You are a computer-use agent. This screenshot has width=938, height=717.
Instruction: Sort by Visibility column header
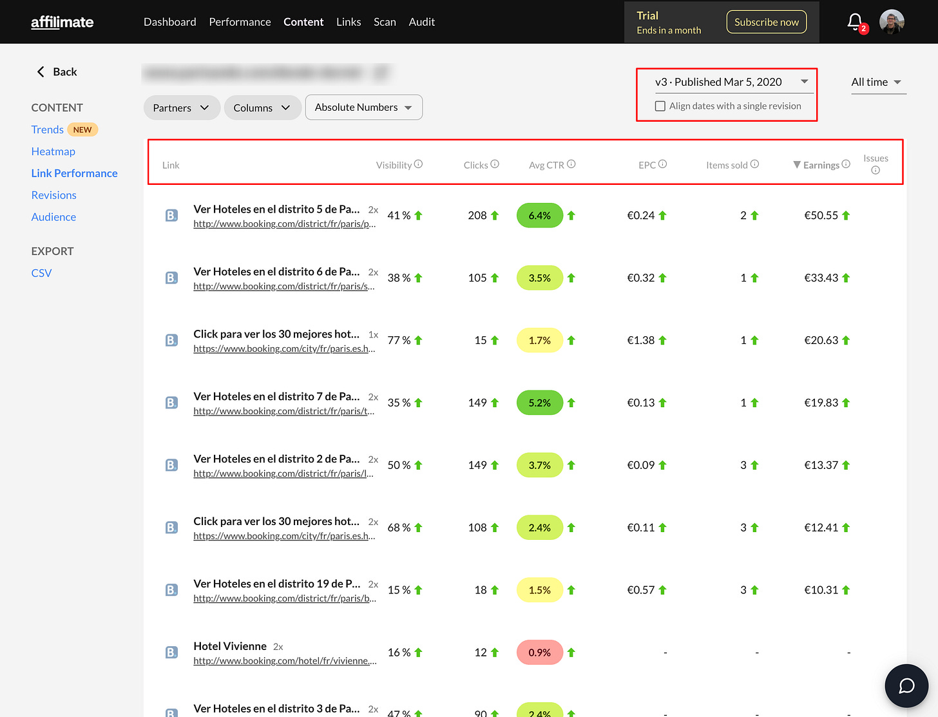coord(394,165)
